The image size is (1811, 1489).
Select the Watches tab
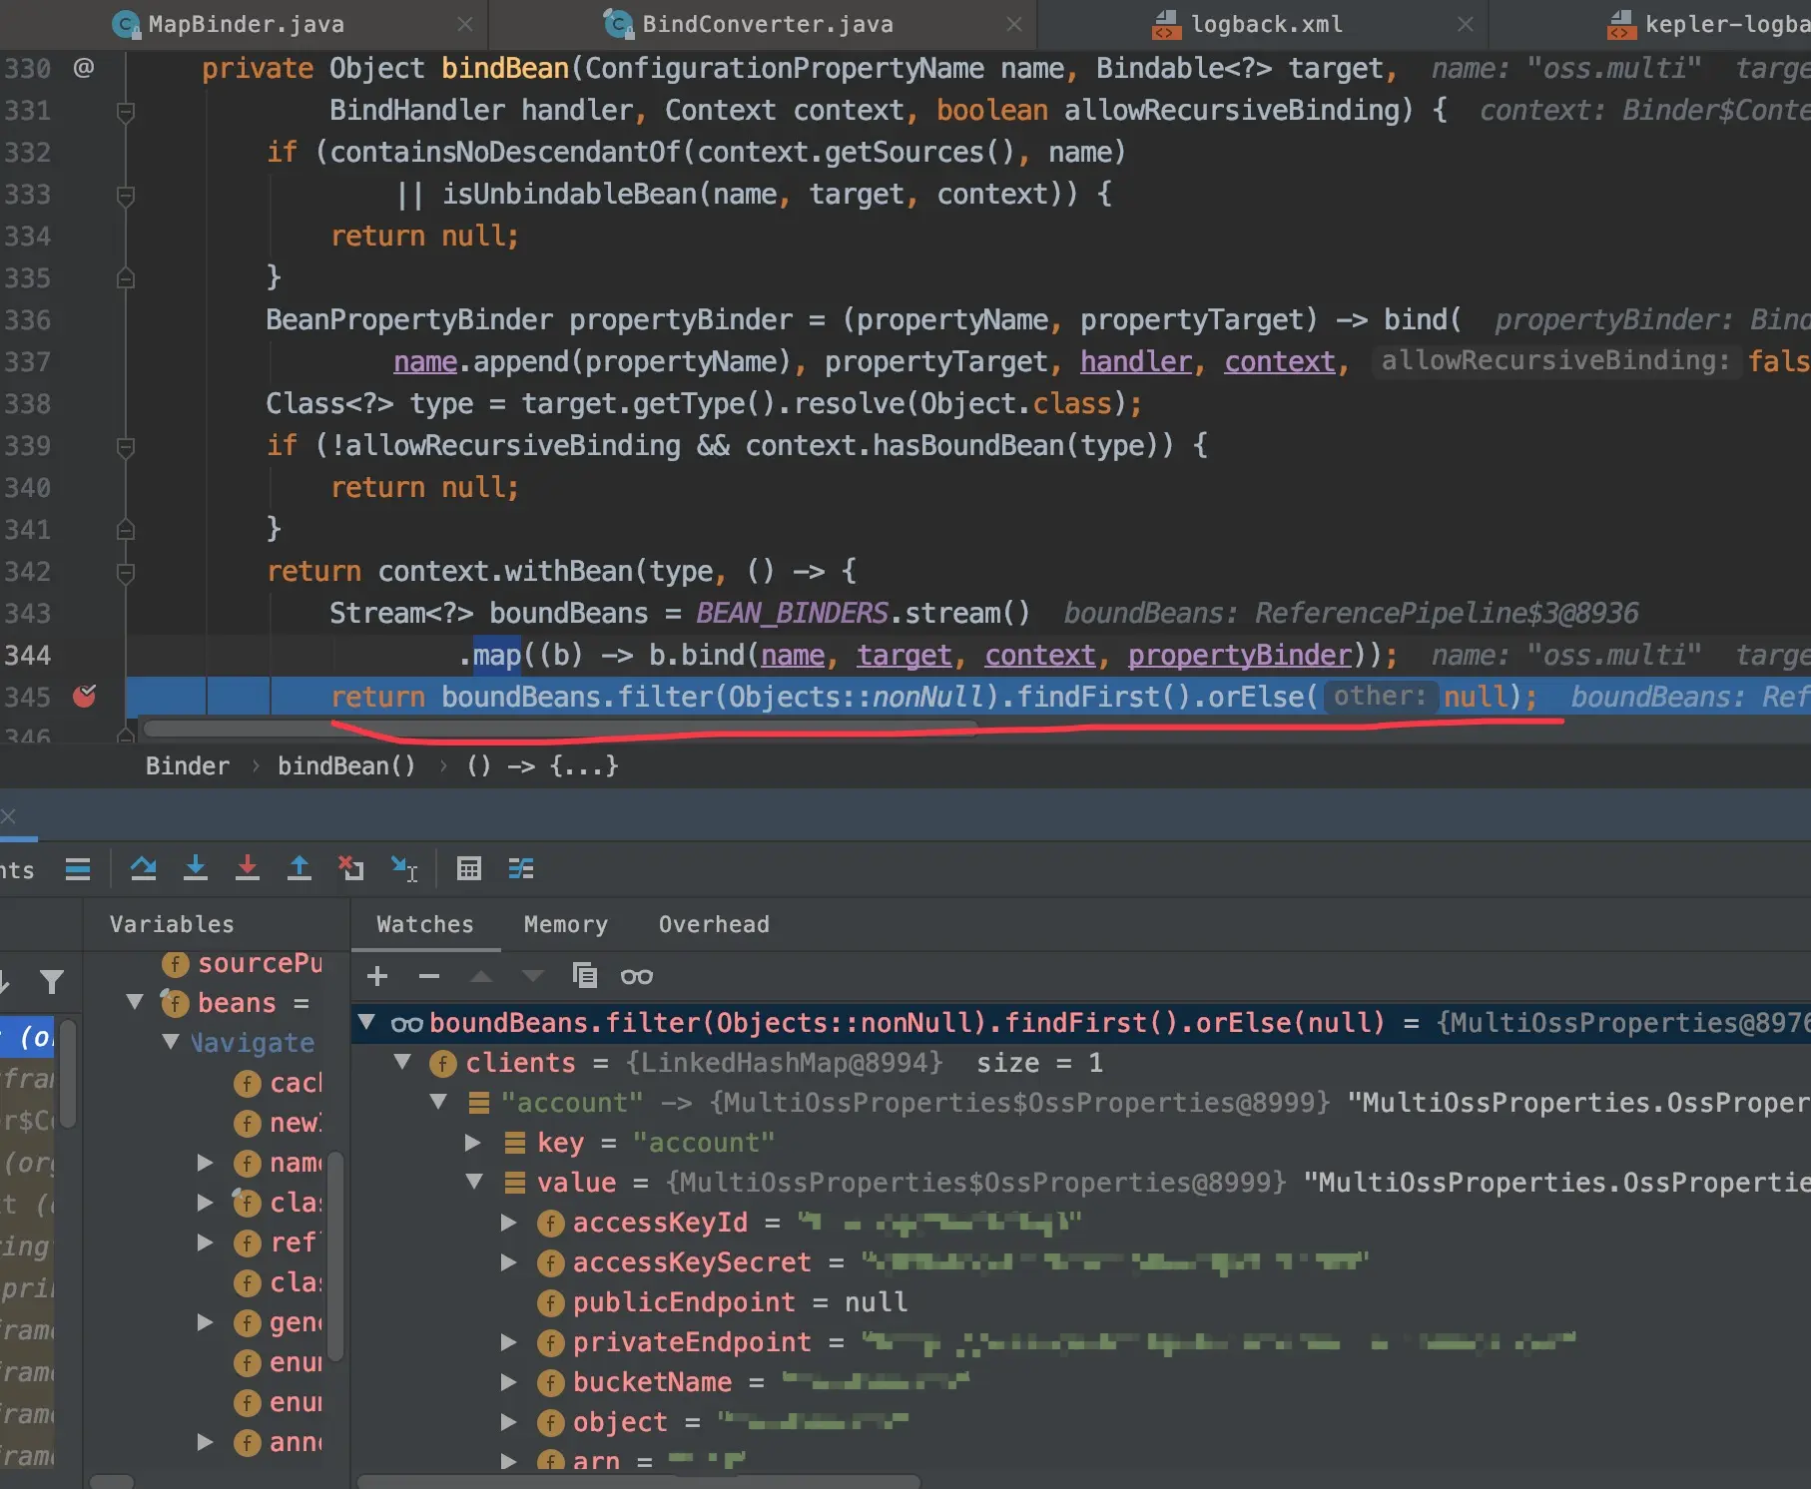pyautogui.click(x=425, y=924)
